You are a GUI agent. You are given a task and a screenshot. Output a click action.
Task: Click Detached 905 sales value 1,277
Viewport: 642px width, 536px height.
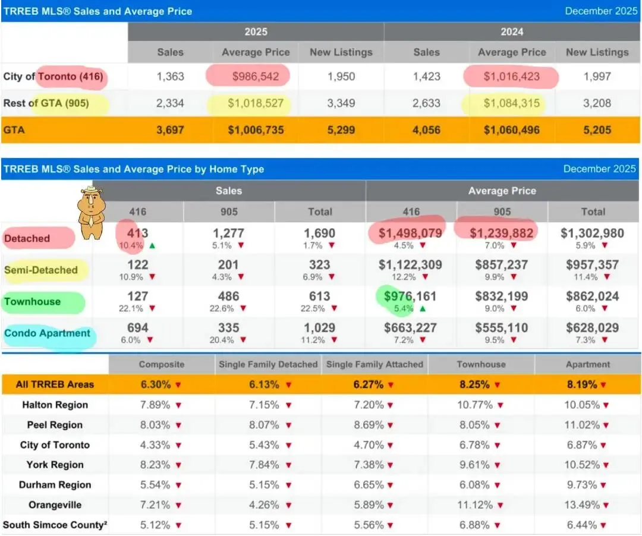pos(228,233)
